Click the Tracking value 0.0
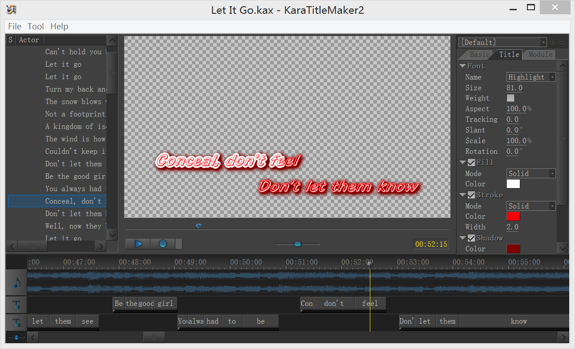 pos(513,119)
